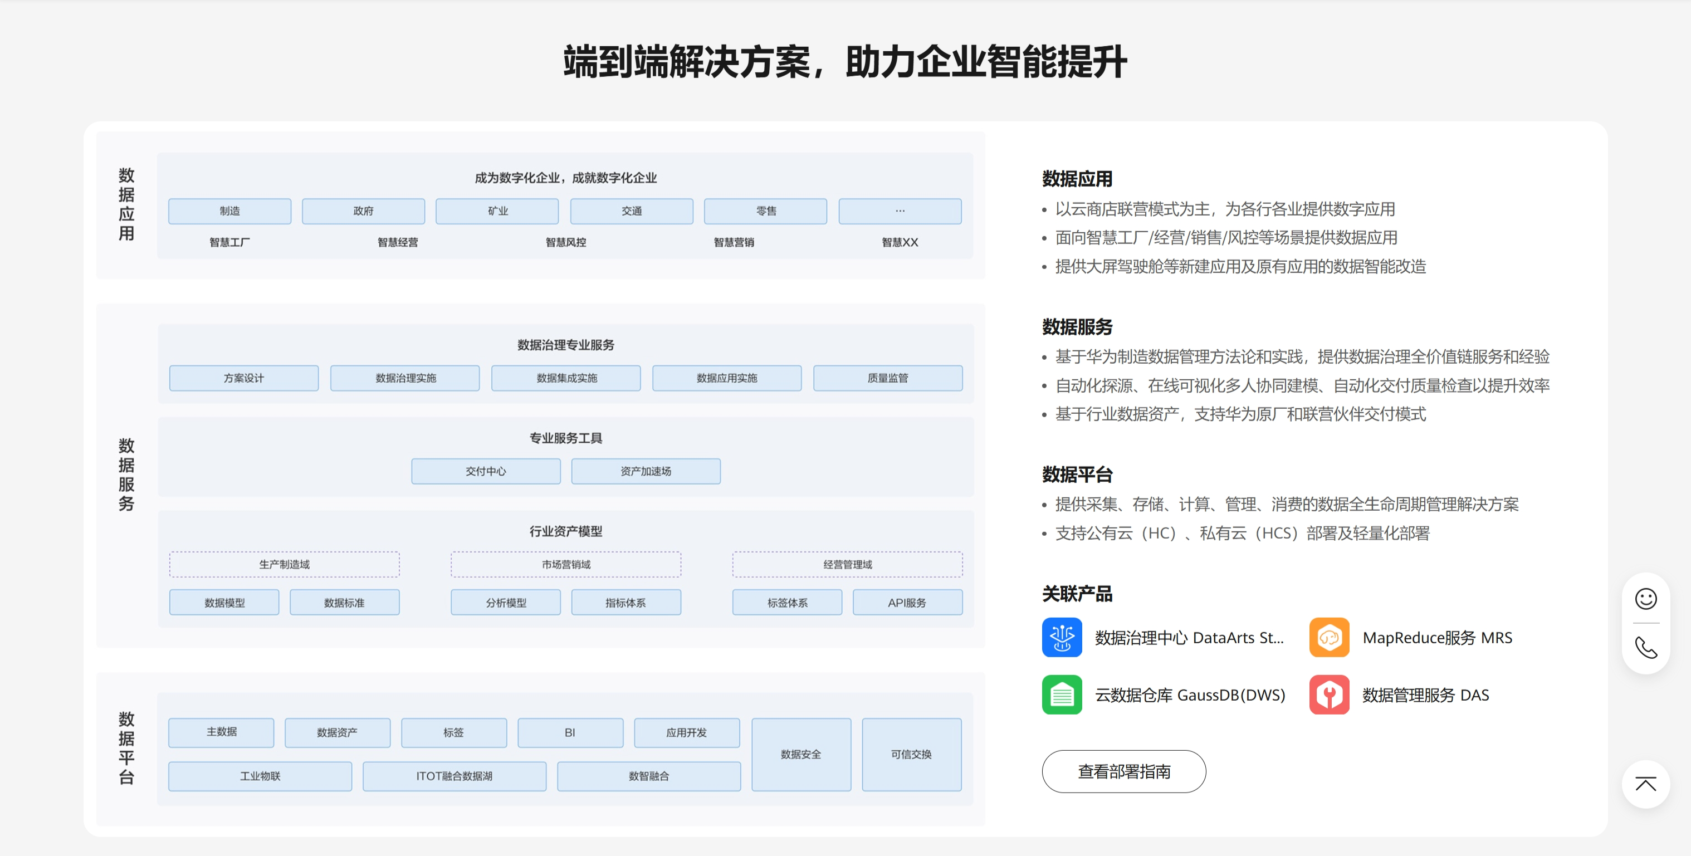Click the 数据治理专业服务 heading

566,345
